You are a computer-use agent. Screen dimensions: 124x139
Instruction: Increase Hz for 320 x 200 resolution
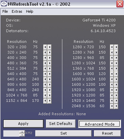coord(50,47)
